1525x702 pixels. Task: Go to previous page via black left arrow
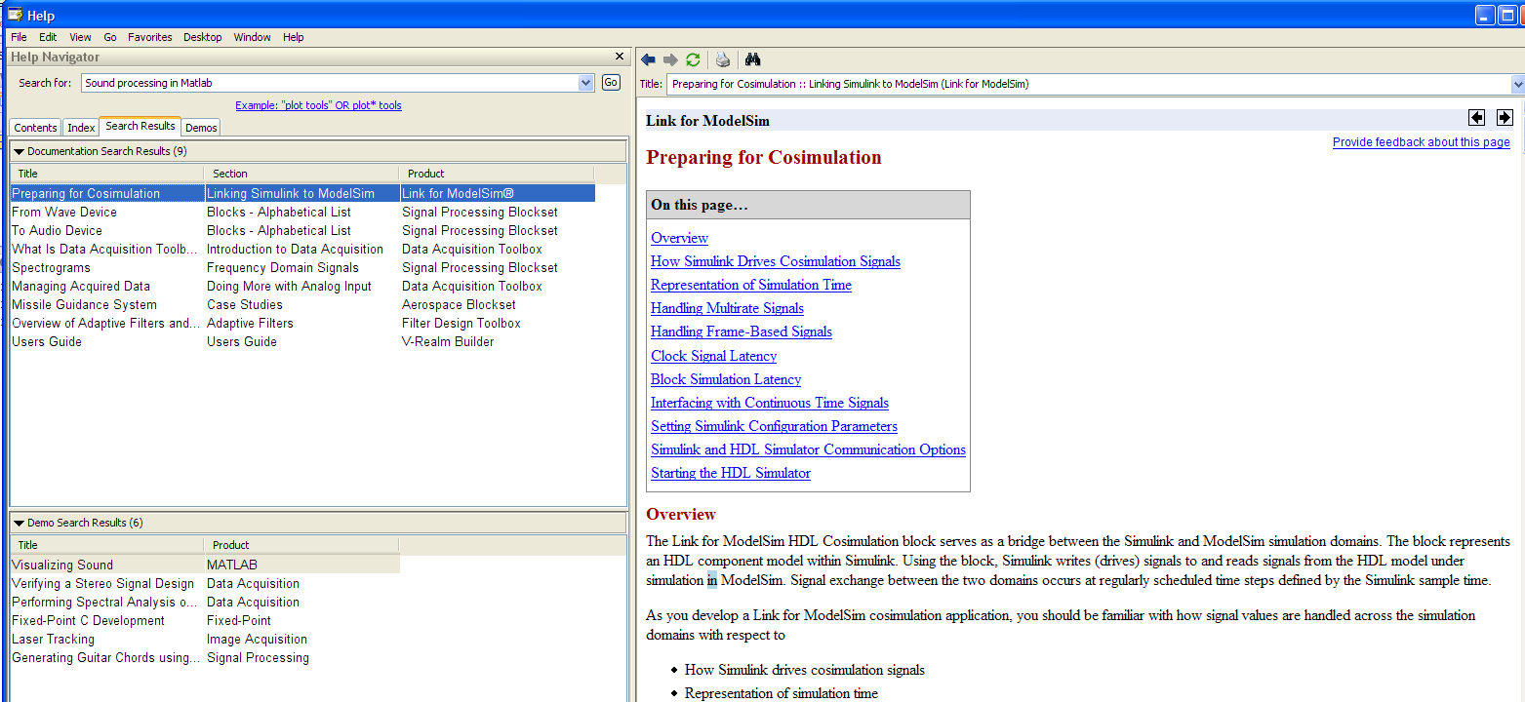point(1477,118)
